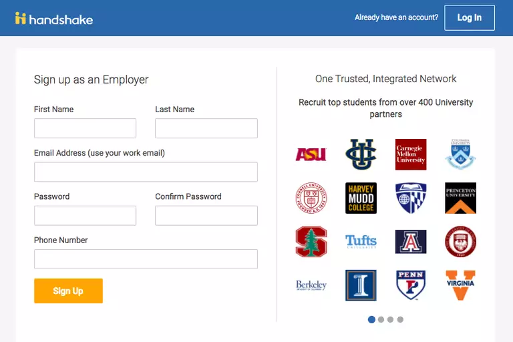Click the Handshake logo in the header
The height and width of the screenshot is (342, 513).
(x=54, y=18)
